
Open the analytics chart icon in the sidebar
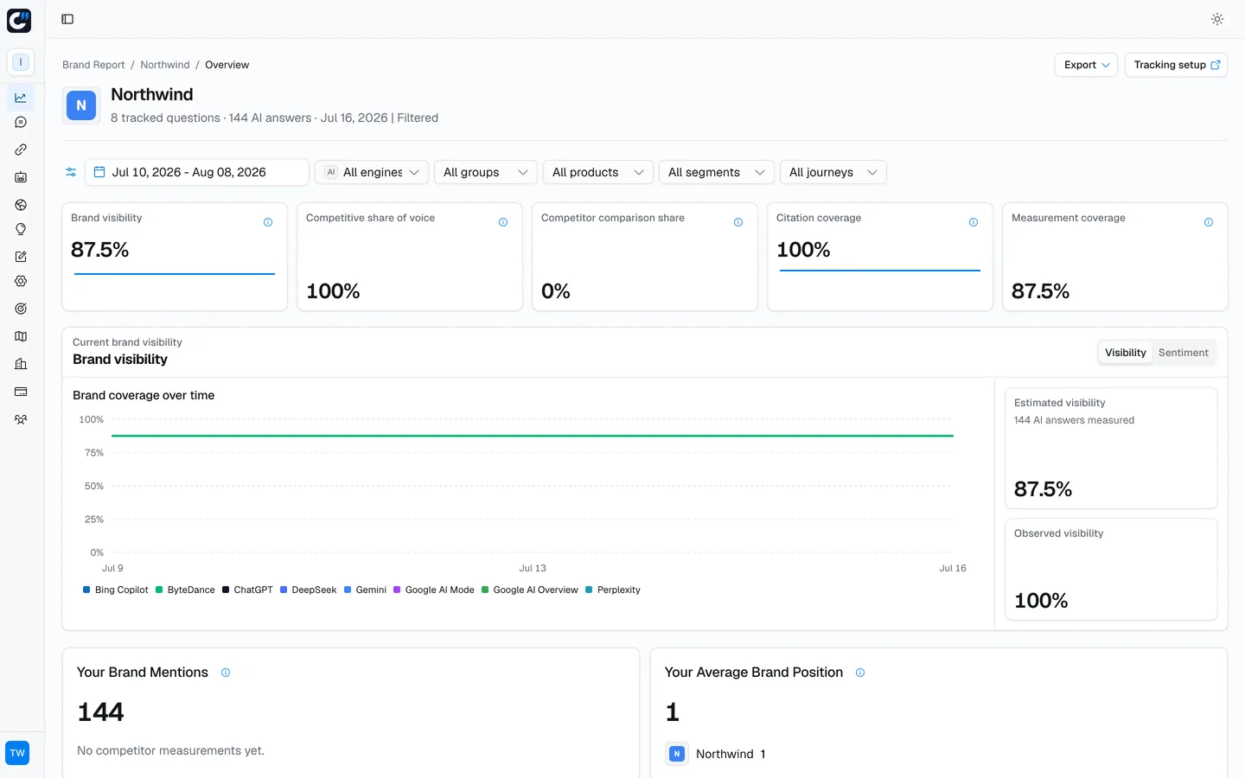click(x=21, y=98)
